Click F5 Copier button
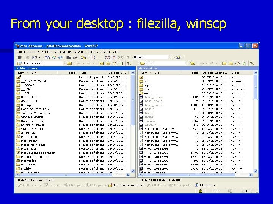The width and height of the screenshot is (273, 204). click(73, 185)
